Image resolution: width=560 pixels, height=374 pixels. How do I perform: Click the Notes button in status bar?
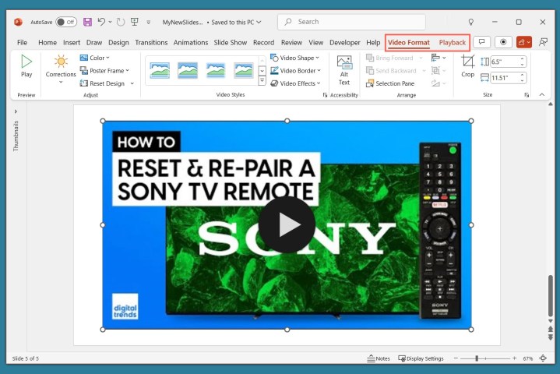tap(379, 358)
